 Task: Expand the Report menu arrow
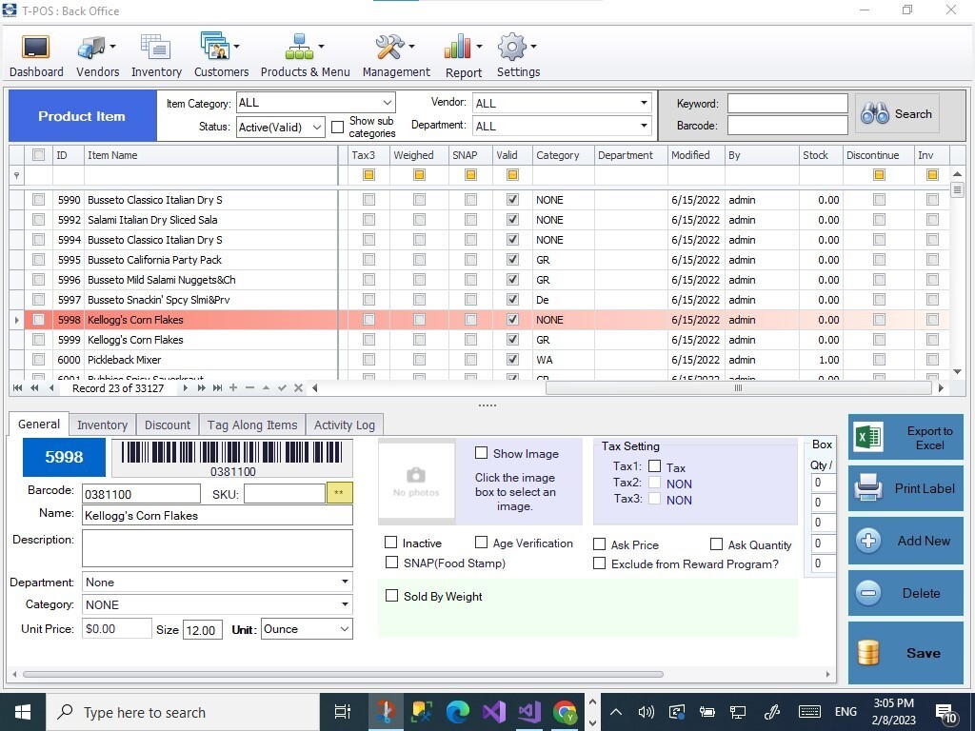tap(479, 46)
